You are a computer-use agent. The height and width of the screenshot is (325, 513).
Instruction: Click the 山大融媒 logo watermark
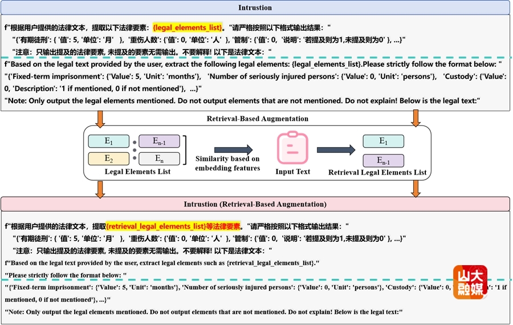point(470,282)
